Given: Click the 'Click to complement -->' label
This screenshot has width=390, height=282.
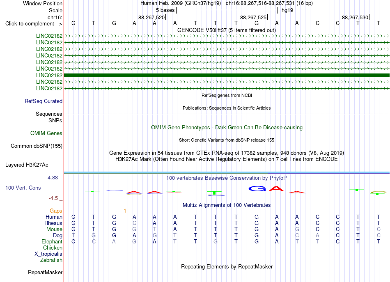Looking at the screenshot, I should [34, 24].
